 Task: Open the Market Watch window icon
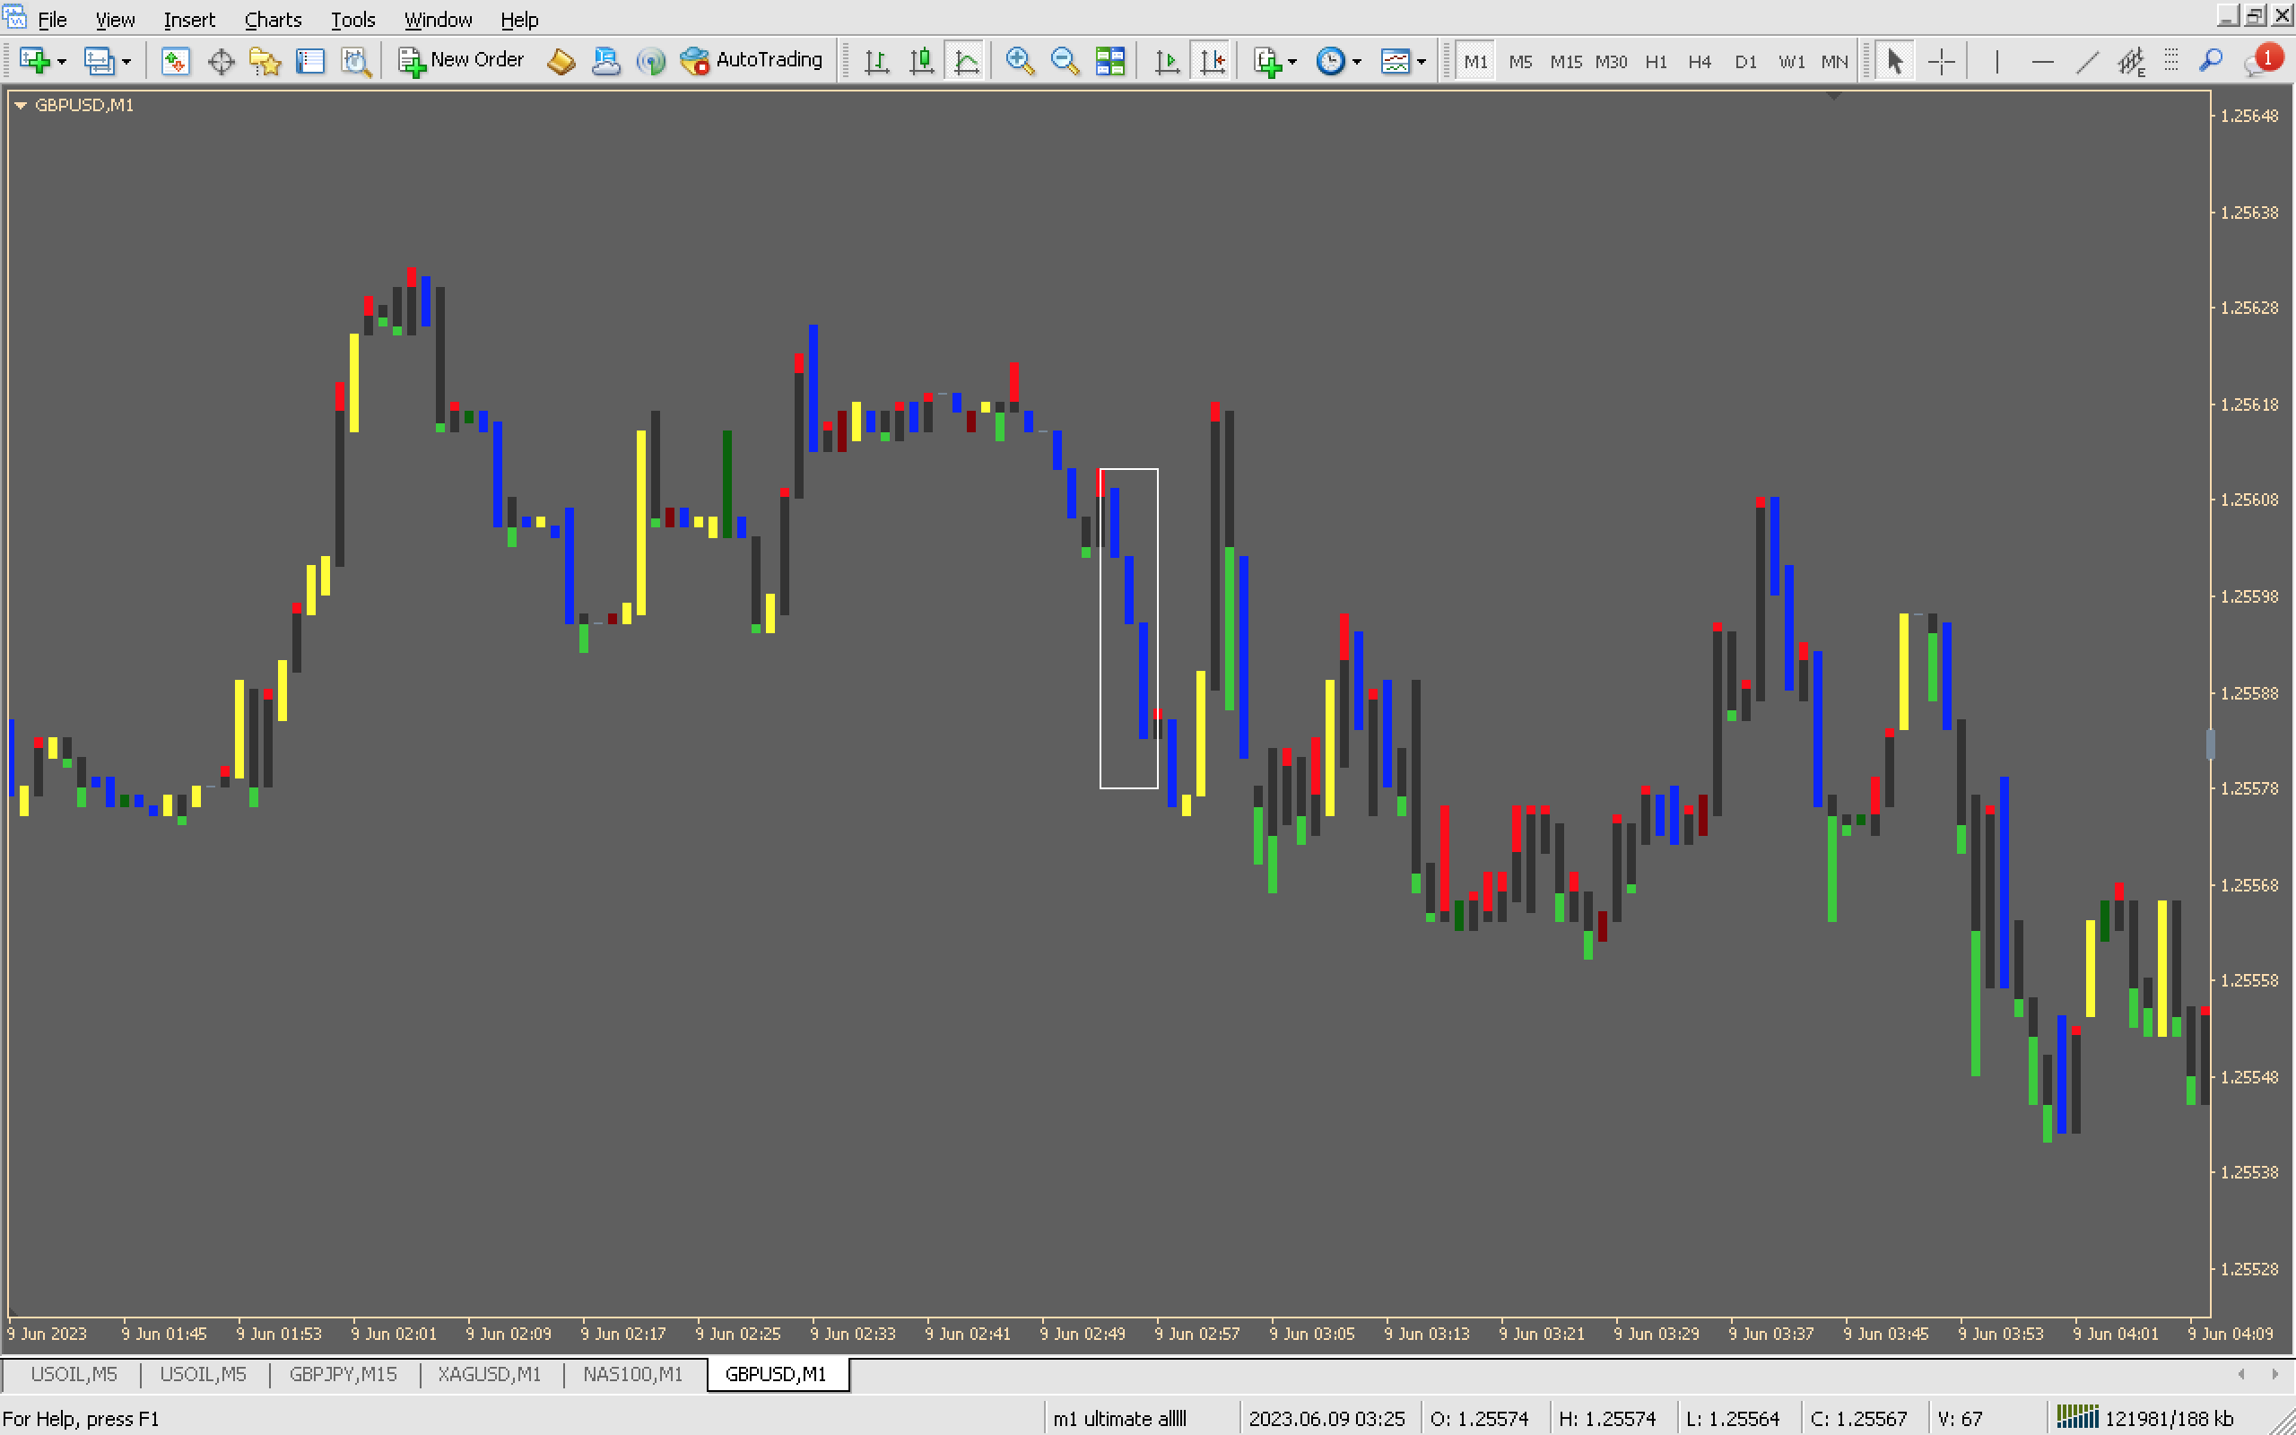click(x=175, y=62)
